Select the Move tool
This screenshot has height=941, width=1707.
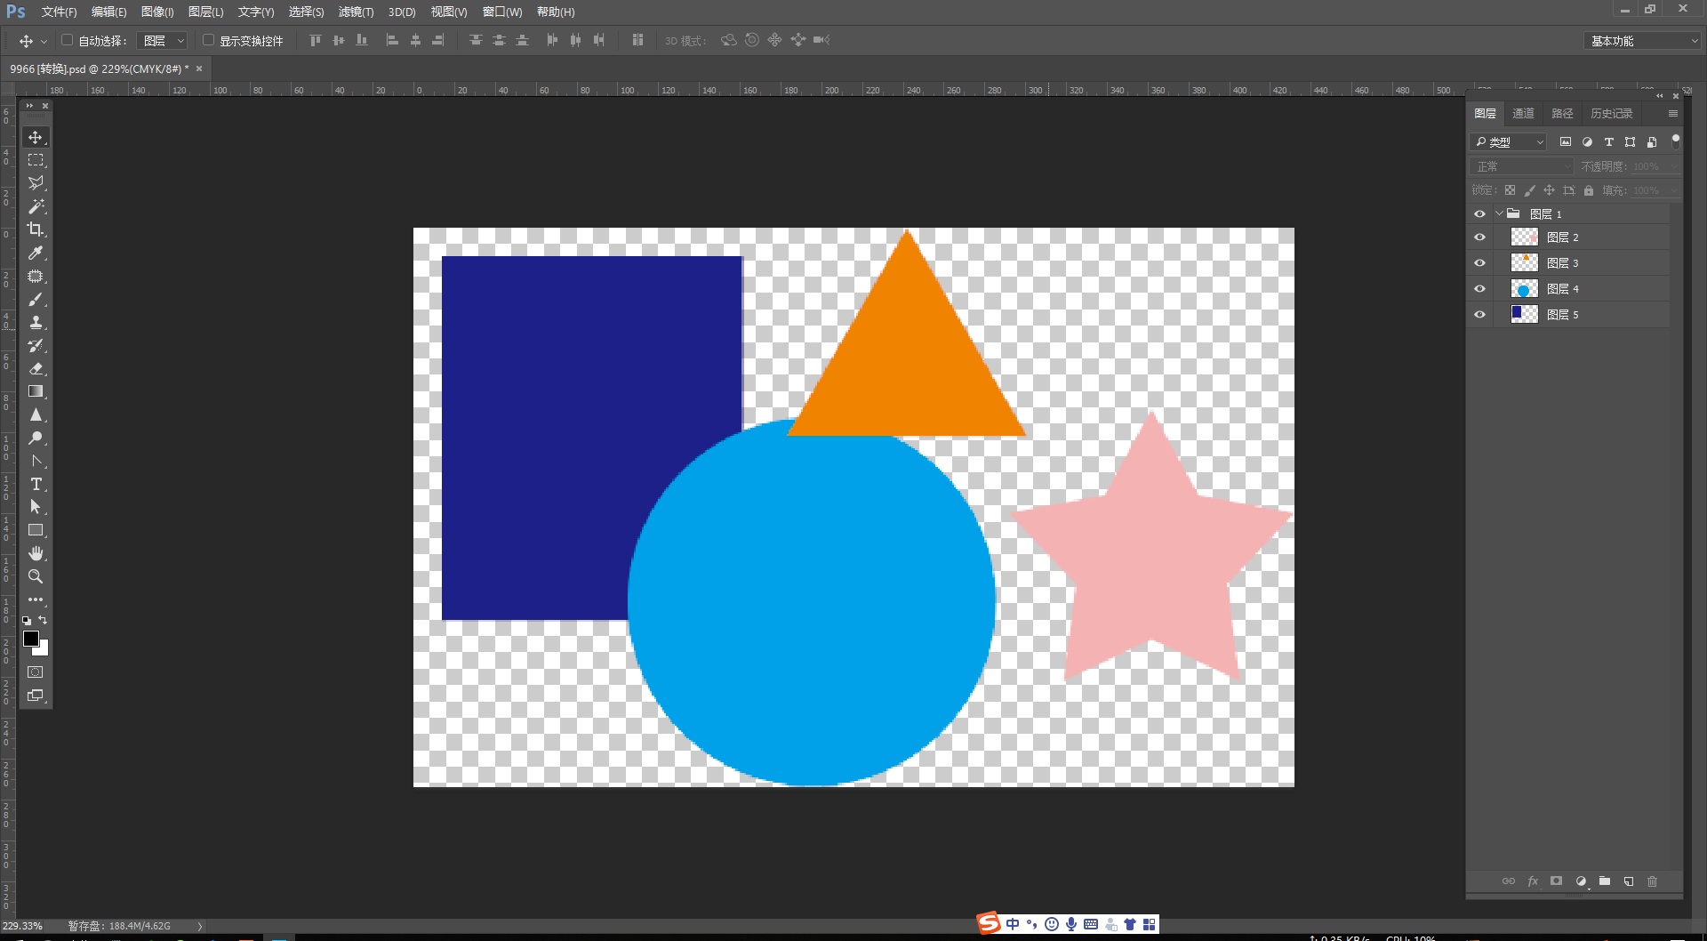[36, 137]
